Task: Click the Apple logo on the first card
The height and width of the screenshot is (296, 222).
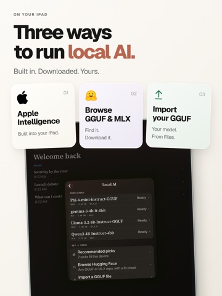Action: [22, 97]
